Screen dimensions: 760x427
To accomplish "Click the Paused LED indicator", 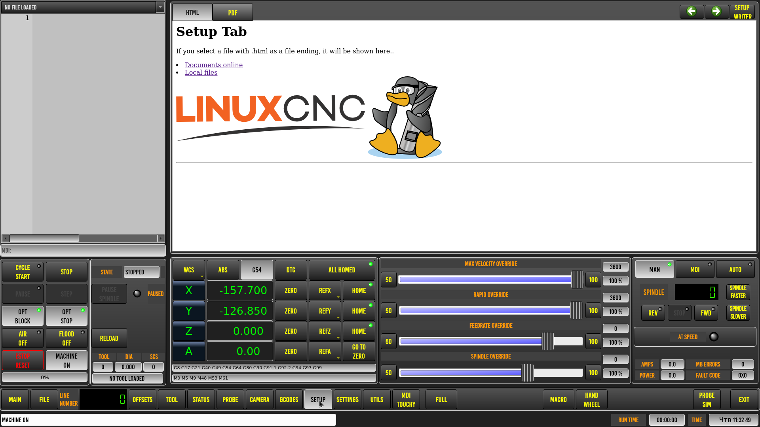I will tap(137, 294).
